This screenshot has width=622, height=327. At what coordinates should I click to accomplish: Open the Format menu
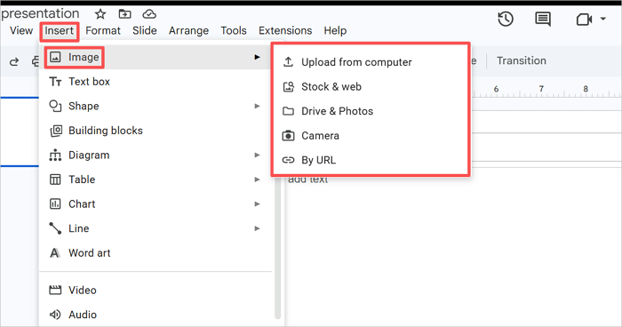point(103,30)
